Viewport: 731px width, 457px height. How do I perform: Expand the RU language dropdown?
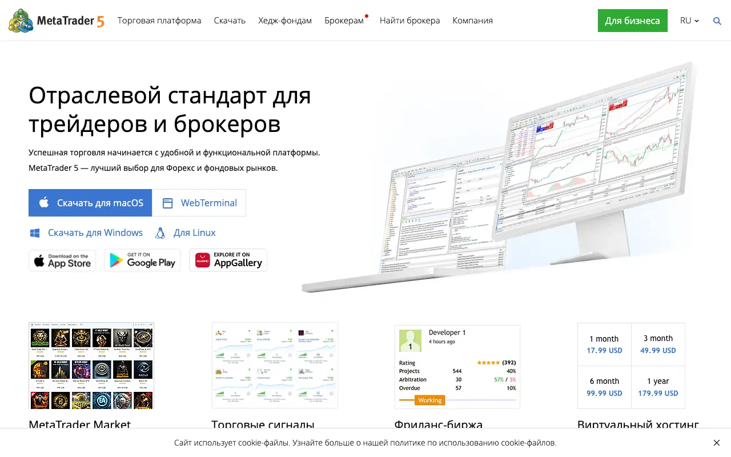click(x=689, y=21)
